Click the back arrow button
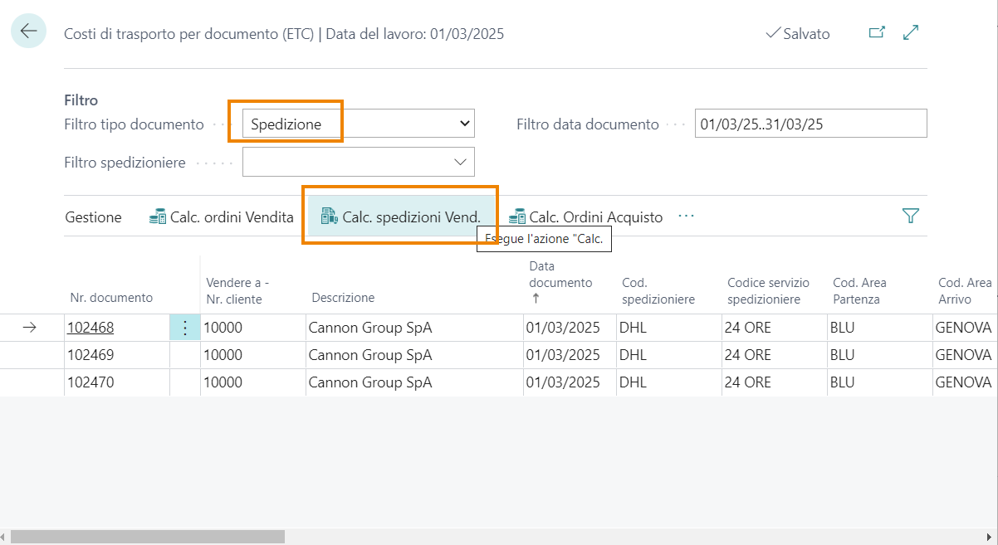The width and height of the screenshot is (998, 545). click(29, 32)
